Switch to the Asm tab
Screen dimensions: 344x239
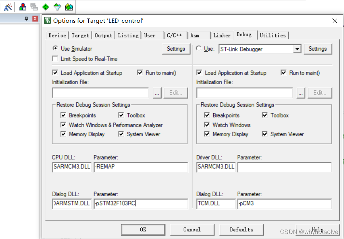199,36
